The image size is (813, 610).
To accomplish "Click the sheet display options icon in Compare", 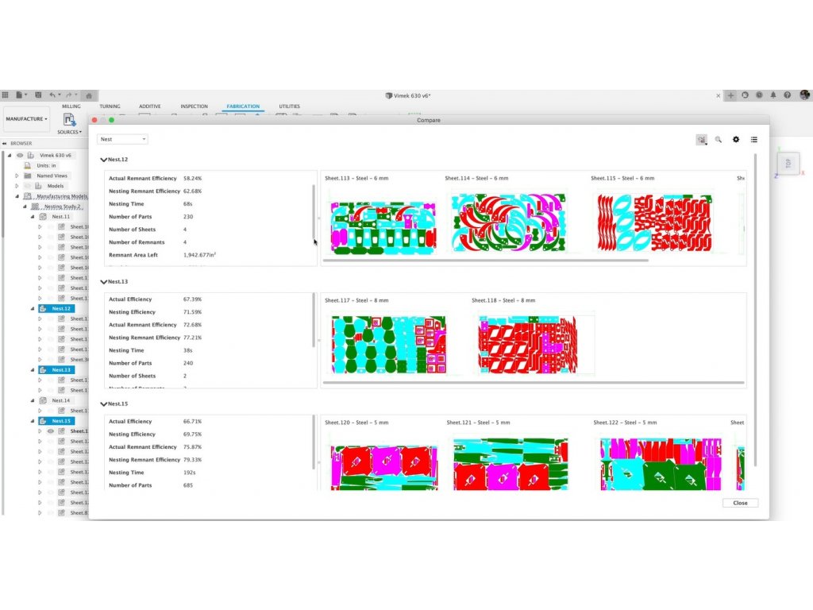I will [702, 140].
